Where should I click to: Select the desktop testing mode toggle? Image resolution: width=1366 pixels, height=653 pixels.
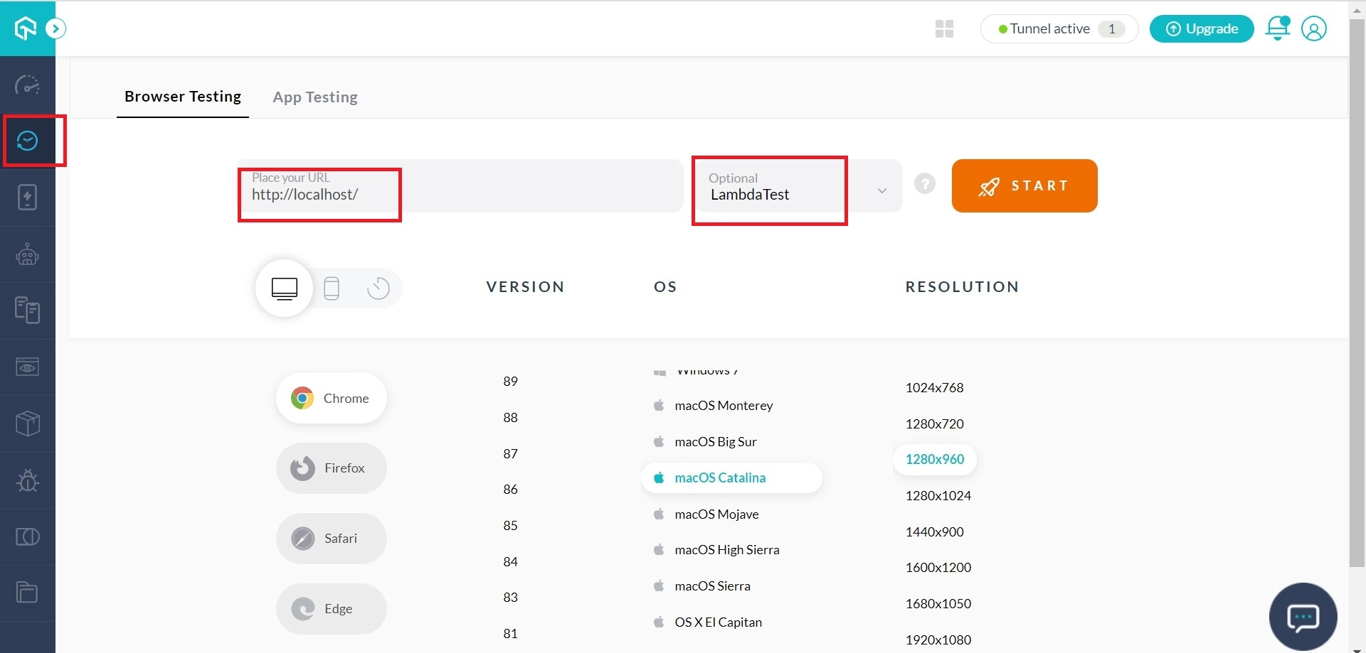(284, 288)
